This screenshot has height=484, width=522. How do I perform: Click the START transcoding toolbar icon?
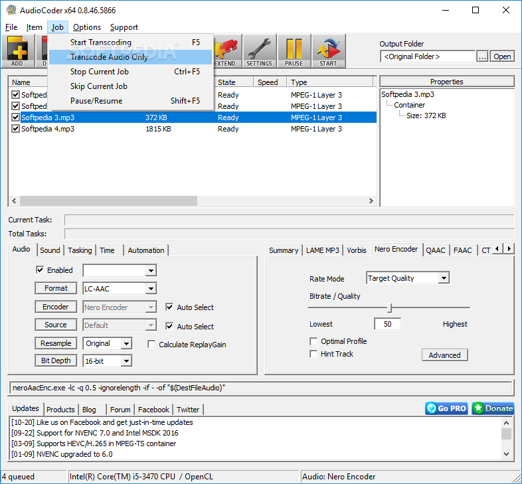tap(328, 51)
